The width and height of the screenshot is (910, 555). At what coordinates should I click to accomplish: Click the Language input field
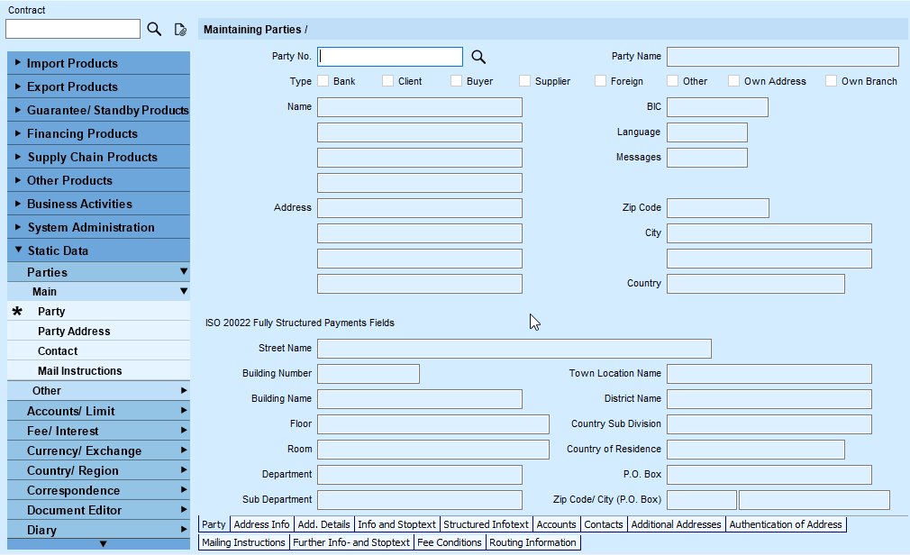pyautogui.click(x=707, y=132)
